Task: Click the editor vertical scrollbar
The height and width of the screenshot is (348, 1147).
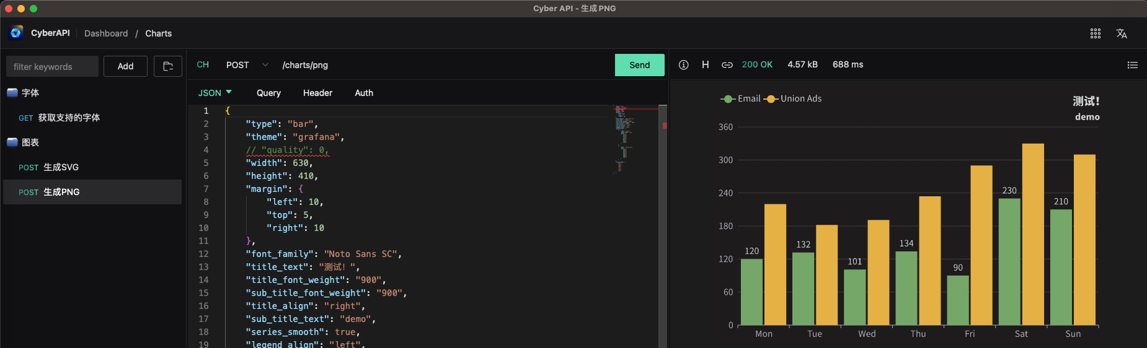Action: click(x=663, y=226)
